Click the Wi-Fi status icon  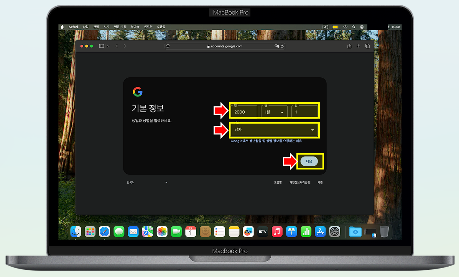pos(345,27)
